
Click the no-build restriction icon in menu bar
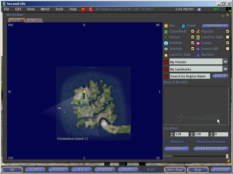pyautogui.click(x=90, y=9)
